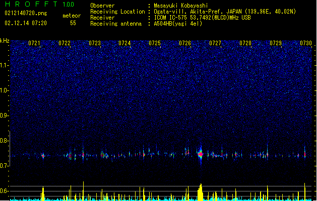Click the 0730 time marker
The height and width of the screenshot is (201, 317).
click(306, 43)
